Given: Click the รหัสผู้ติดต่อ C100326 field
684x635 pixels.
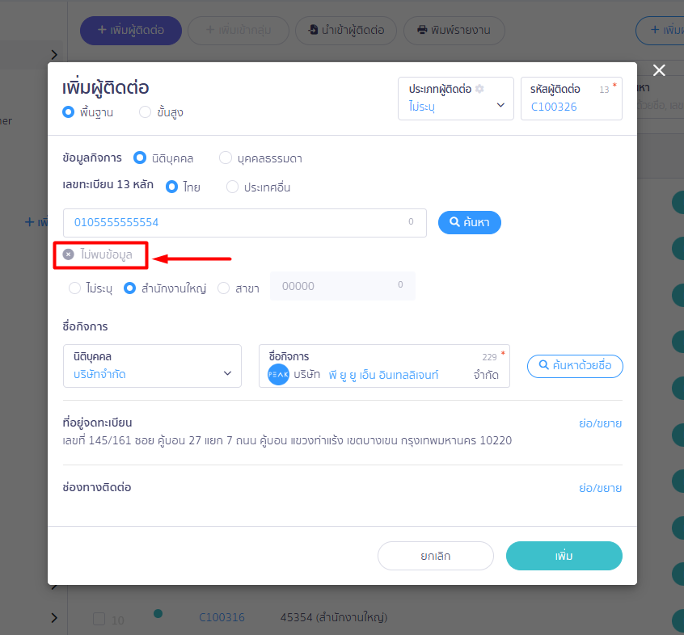Looking at the screenshot, I should 572,99.
